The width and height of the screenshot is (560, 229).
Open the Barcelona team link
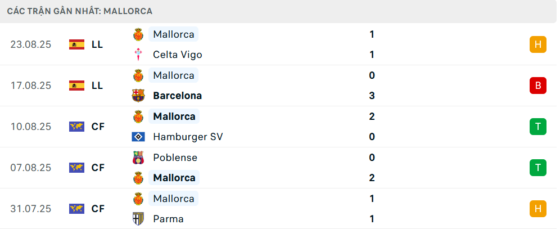pos(177,96)
